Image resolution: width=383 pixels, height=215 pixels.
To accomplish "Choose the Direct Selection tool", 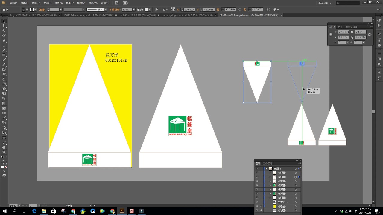I will click(4, 26).
